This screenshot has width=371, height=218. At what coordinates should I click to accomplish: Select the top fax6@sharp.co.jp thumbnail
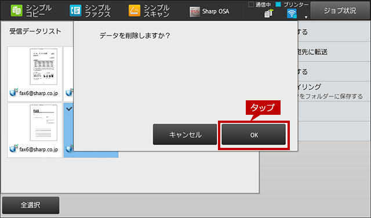[35, 74]
